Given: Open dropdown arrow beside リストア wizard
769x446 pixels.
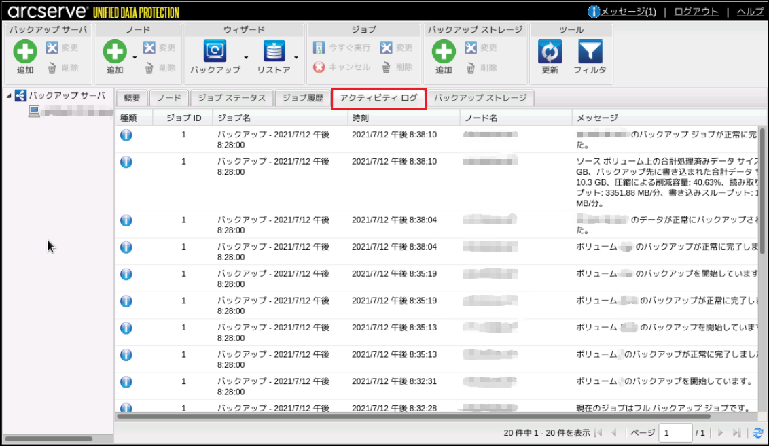Looking at the screenshot, I should click(297, 58).
